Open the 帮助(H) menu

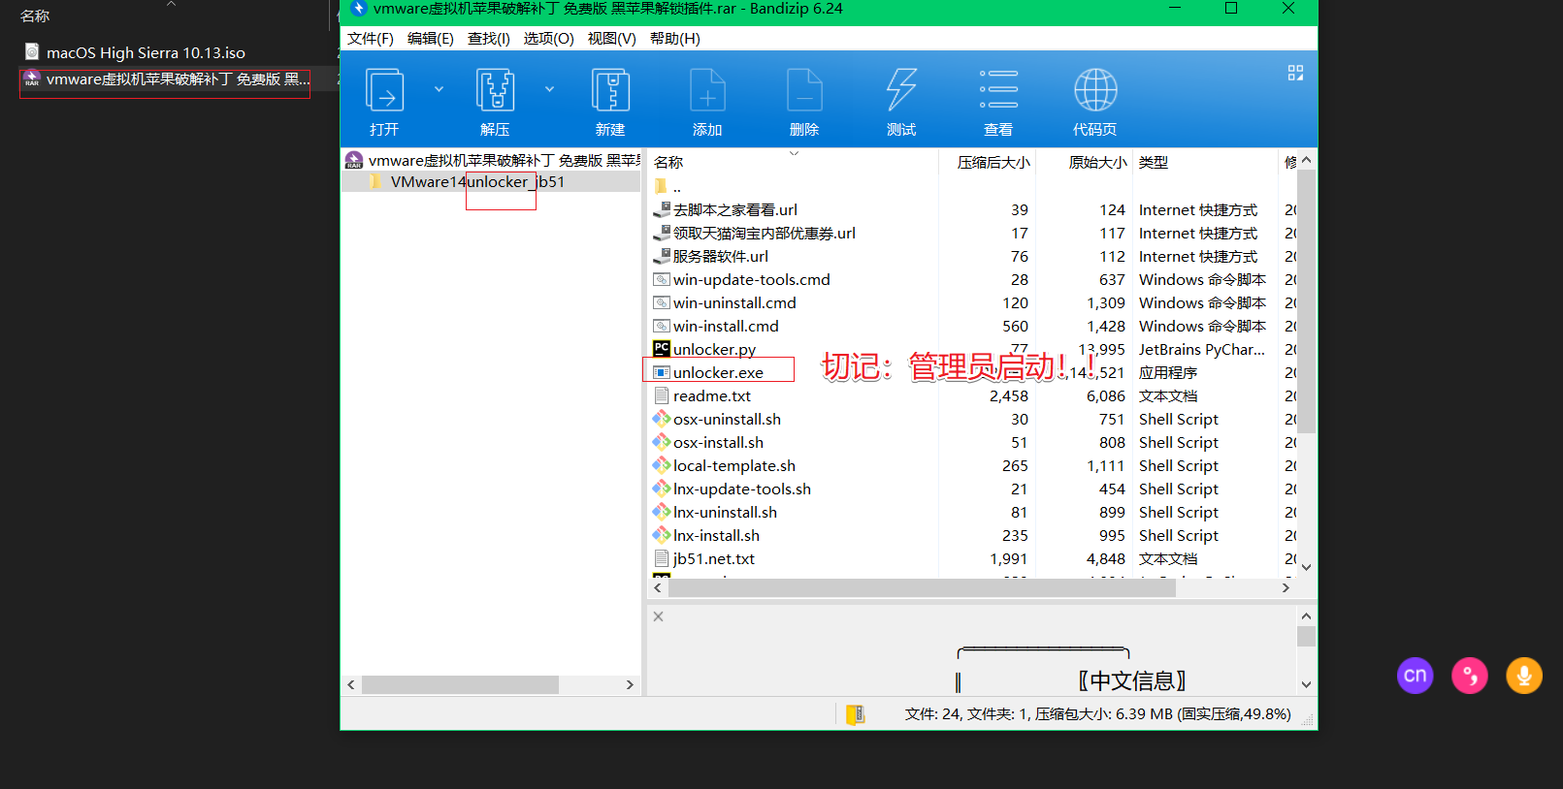point(675,39)
